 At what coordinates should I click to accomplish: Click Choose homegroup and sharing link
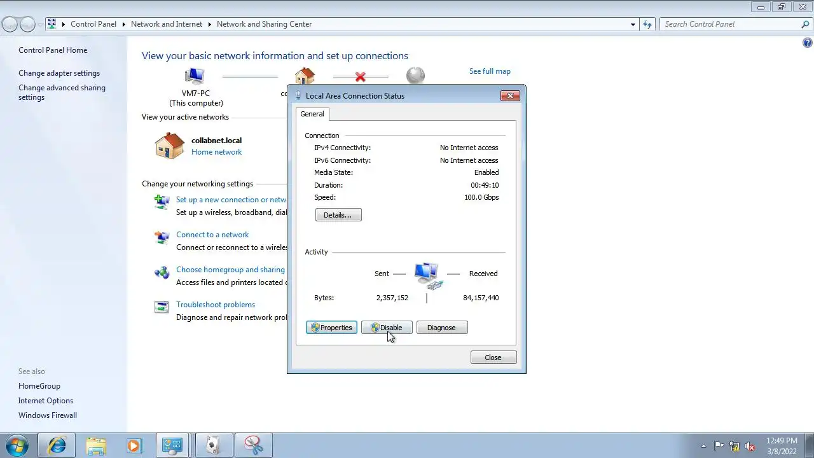tap(230, 270)
